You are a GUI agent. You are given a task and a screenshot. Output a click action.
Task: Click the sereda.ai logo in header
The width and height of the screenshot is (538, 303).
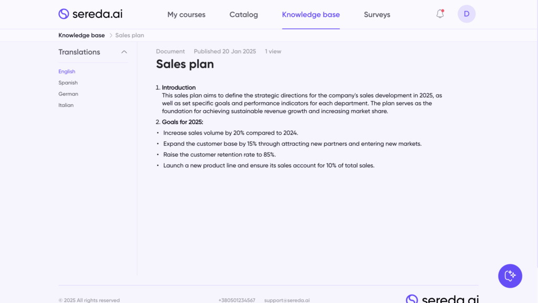[90, 14]
